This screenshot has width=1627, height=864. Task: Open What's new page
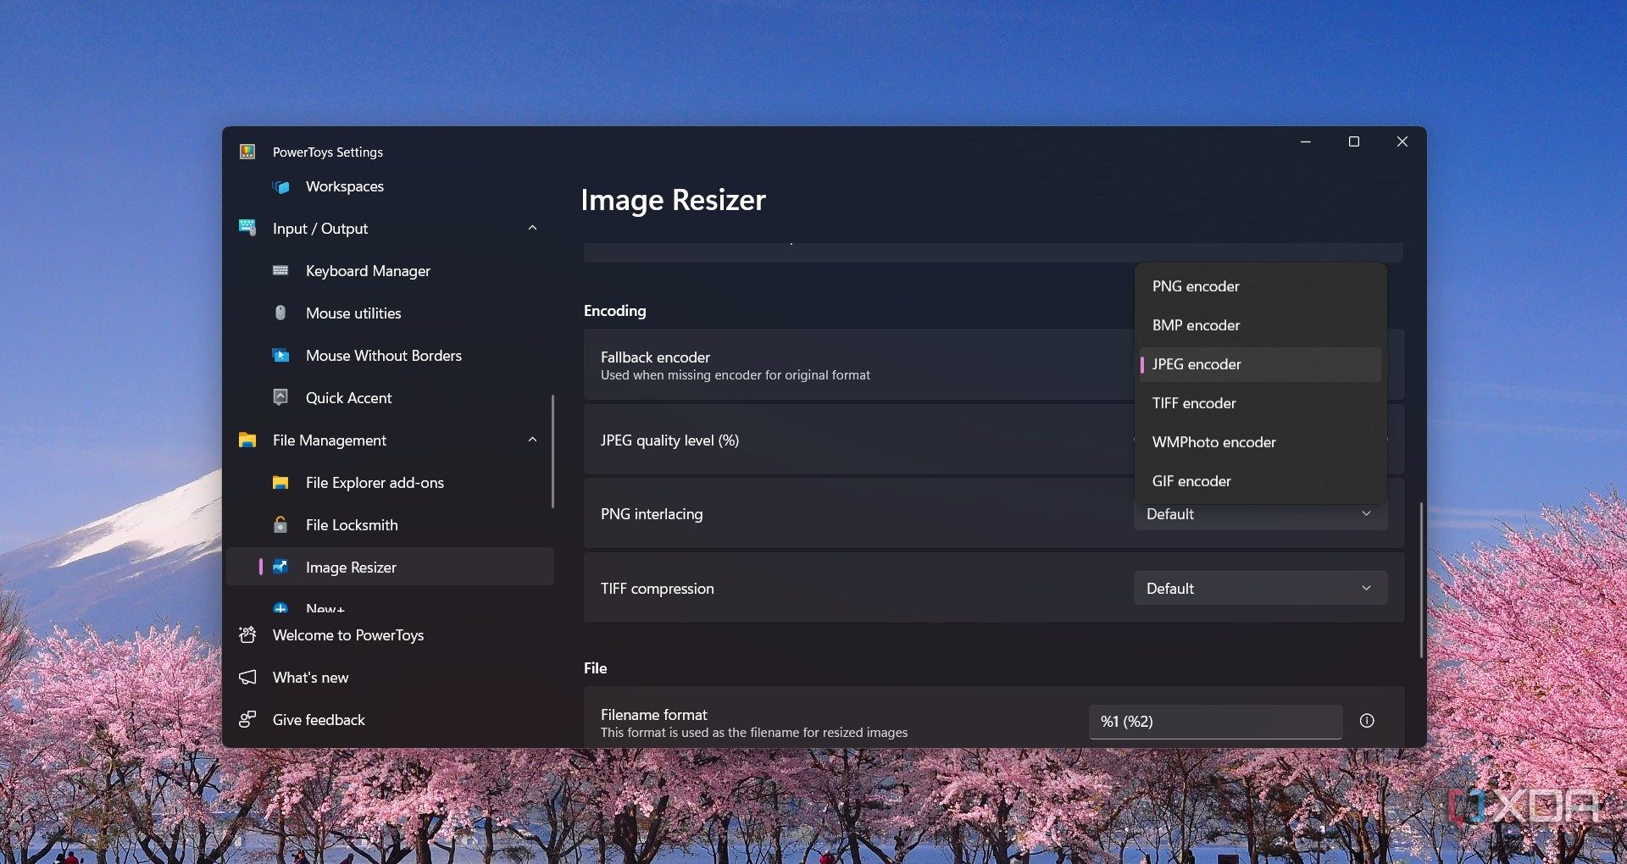point(390,677)
